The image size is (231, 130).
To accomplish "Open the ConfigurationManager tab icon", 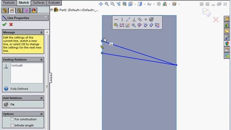I will [19, 10].
